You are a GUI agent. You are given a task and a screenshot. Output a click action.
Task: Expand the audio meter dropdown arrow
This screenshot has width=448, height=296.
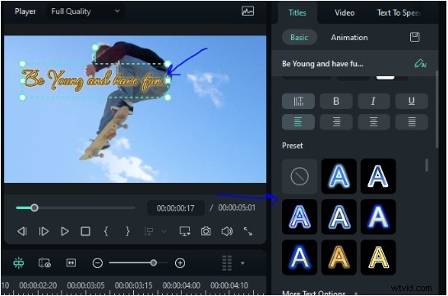242,263
